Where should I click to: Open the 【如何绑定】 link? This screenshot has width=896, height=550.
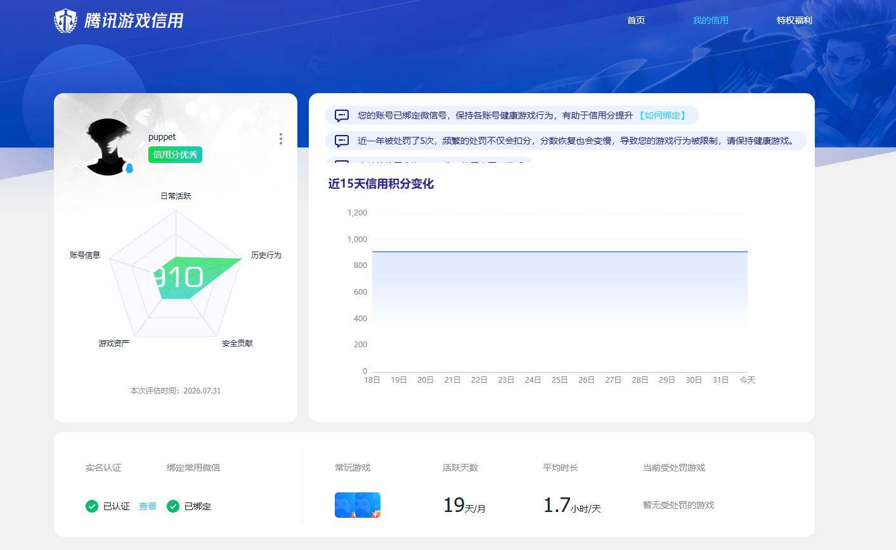[663, 115]
